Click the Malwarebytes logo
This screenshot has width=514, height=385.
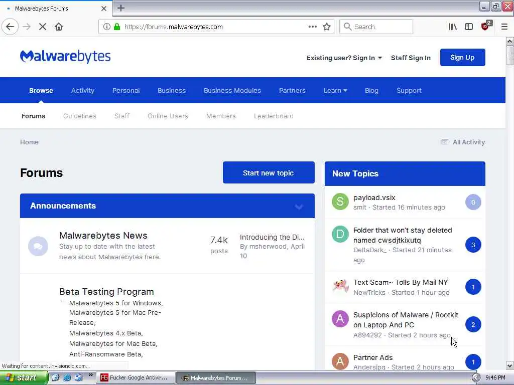point(65,57)
